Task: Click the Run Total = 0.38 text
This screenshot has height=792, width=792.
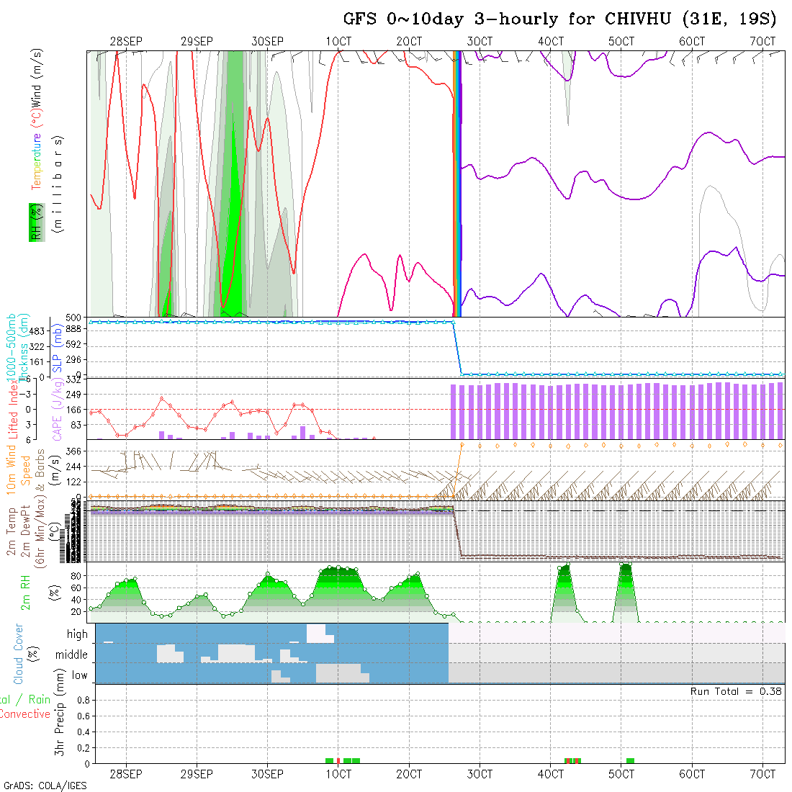Action: (x=736, y=691)
